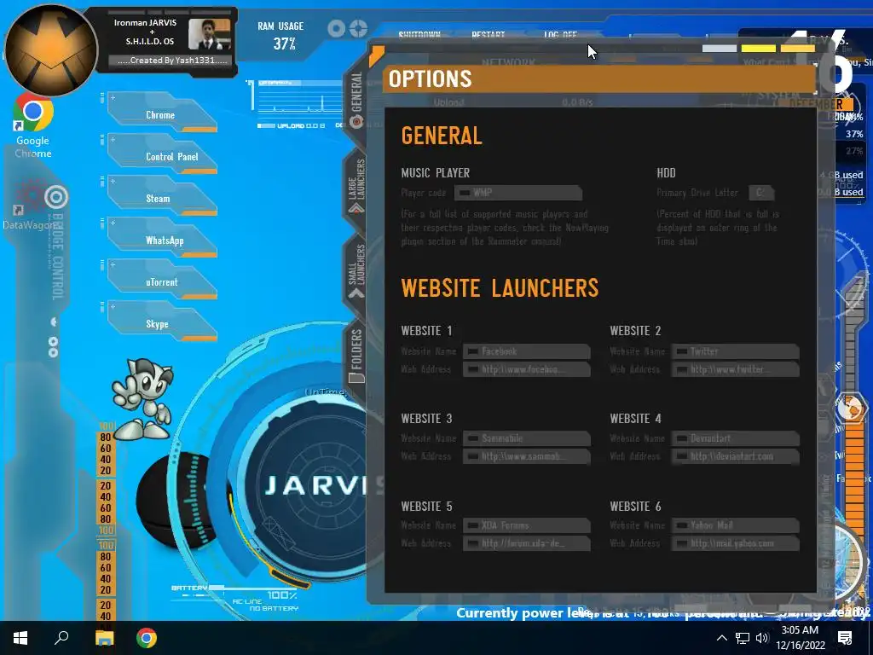
Task: Edit Website 6 web address field
Action: [736, 543]
